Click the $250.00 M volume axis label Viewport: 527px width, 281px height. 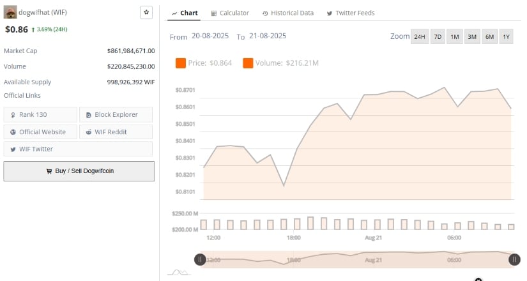click(185, 213)
